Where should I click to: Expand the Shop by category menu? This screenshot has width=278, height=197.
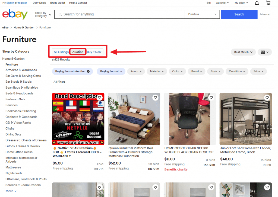pyautogui.click(x=43, y=14)
